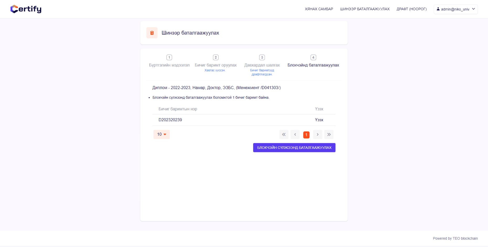Open ДРАФТ (НООРОГ) navigation item
The height and width of the screenshot is (247, 488).
[x=411, y=9]
